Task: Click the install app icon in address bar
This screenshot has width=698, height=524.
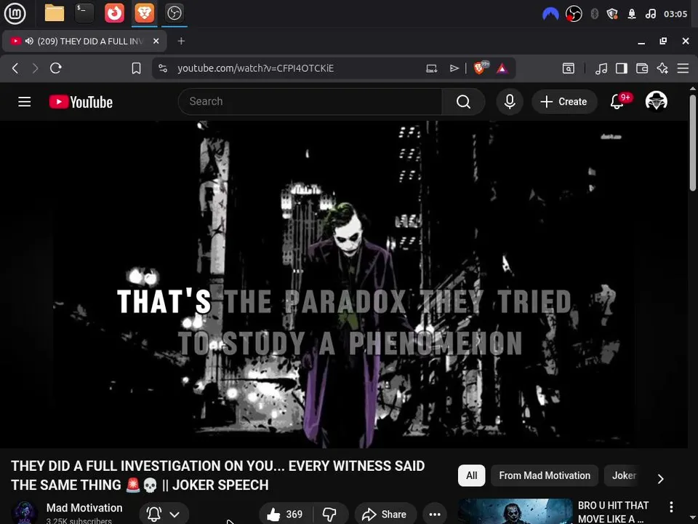Action: tap(431, 68)
